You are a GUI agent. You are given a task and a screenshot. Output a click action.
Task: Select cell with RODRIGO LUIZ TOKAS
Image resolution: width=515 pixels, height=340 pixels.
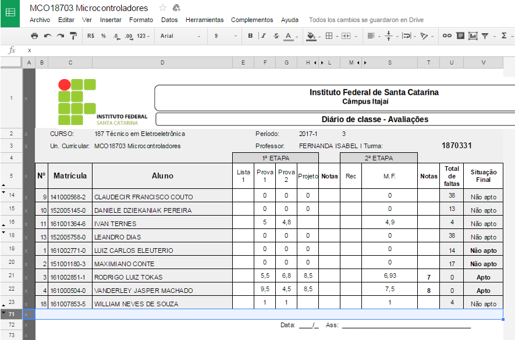point(162,277)
